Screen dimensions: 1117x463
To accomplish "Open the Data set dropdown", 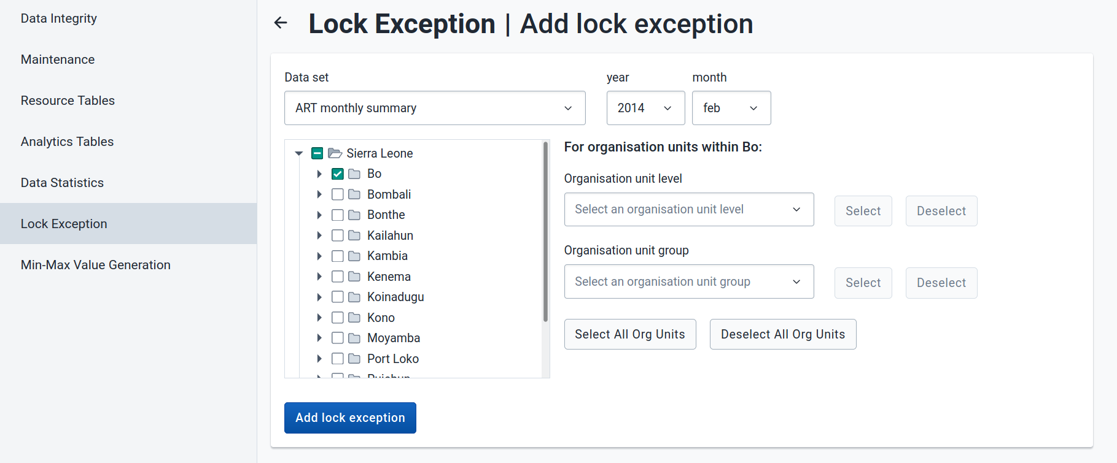I will (x=434, y=108).
